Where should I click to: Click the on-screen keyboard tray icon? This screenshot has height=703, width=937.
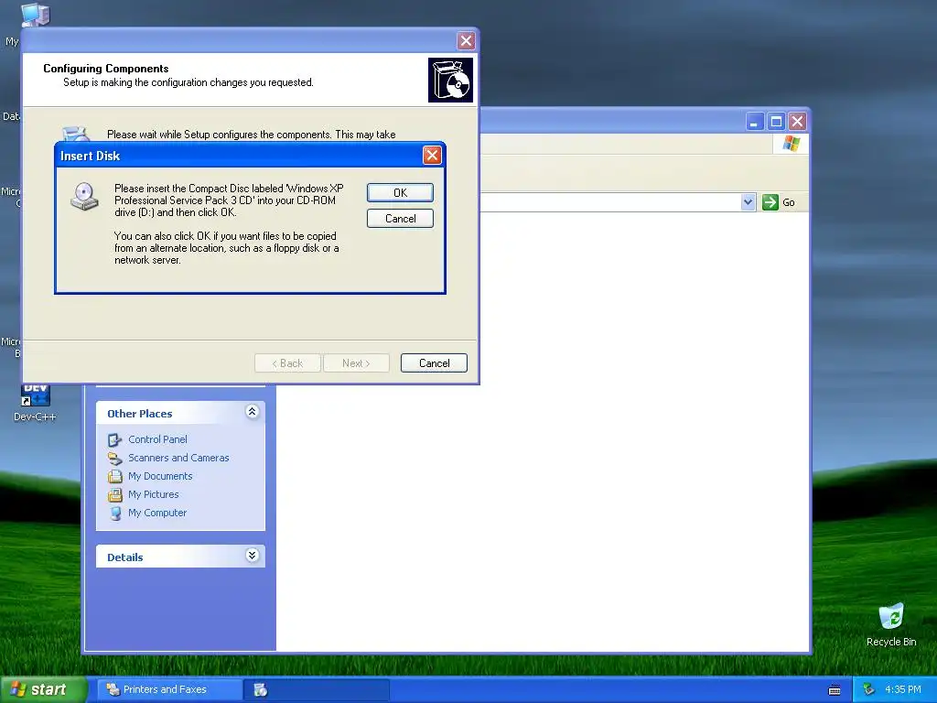coord(835,690)
